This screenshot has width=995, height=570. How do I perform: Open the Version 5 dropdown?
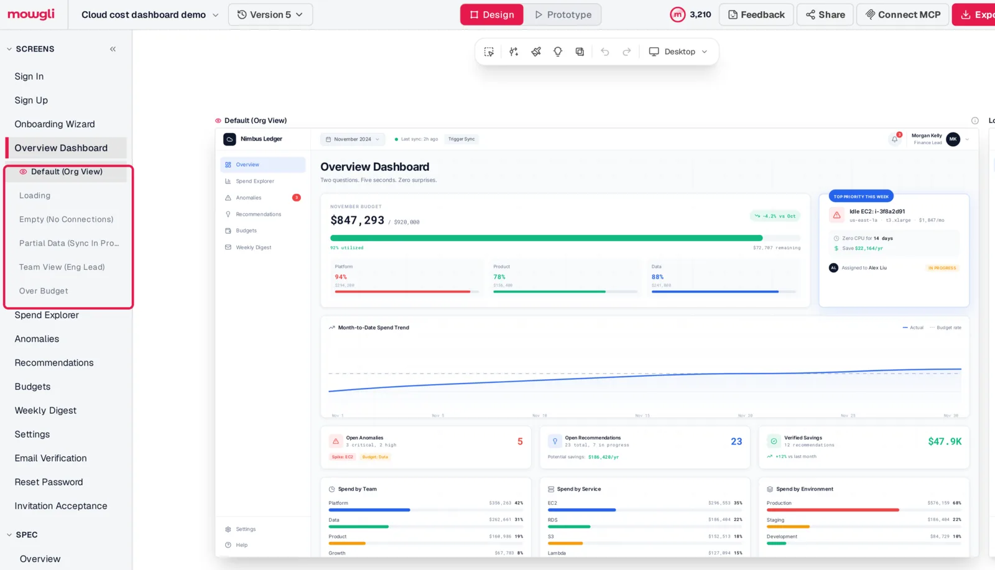point(271,14)
